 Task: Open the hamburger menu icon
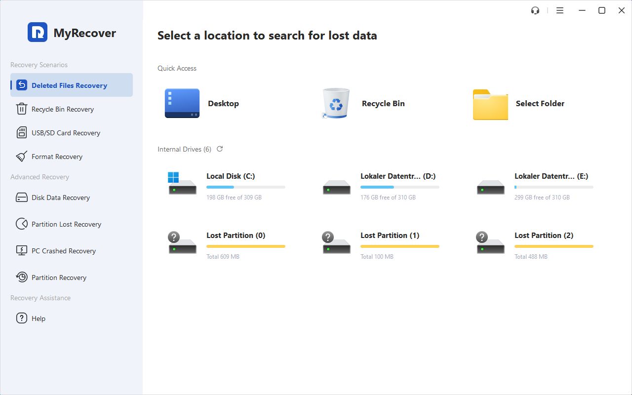[x=560, y=10]
